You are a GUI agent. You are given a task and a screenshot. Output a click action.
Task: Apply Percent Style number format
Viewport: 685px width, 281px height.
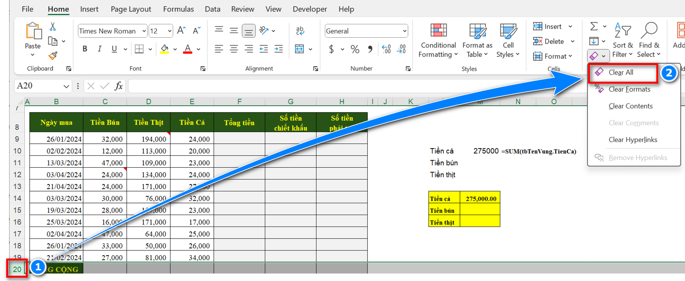pos(355,49)
